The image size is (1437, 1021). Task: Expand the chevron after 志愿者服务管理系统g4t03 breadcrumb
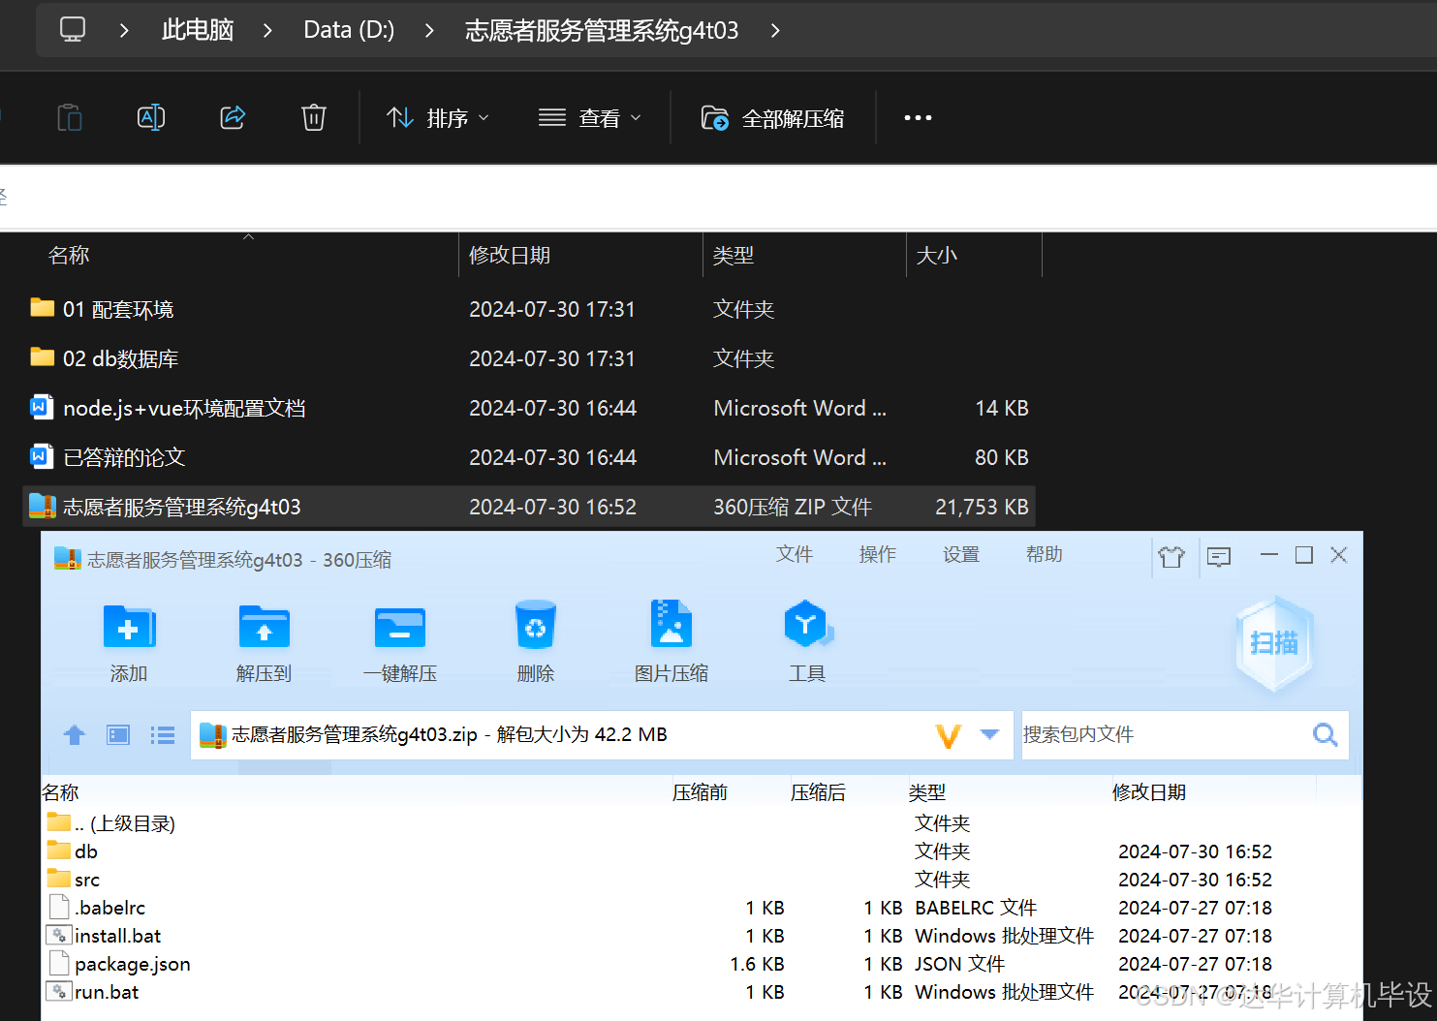[774, 31]
